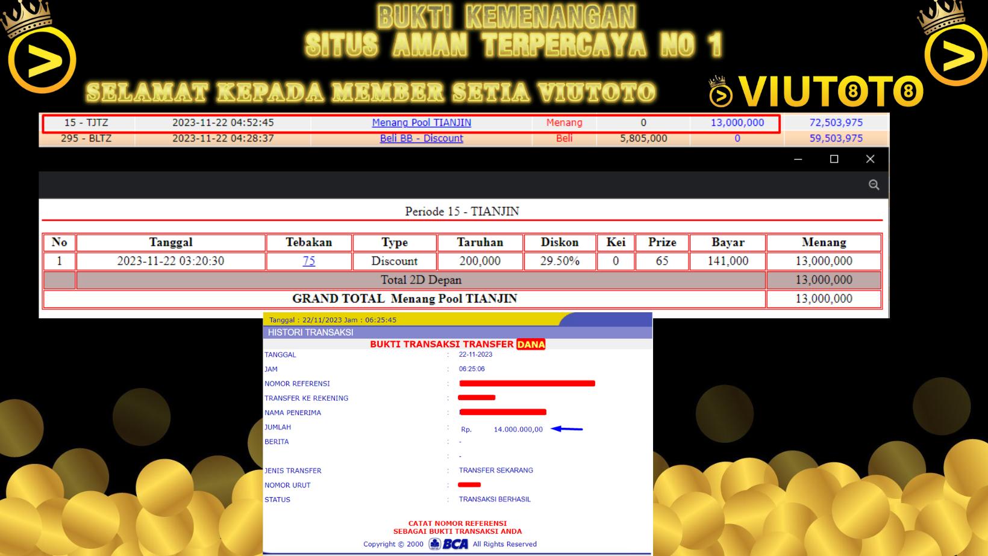Viewport: 988px width, 556px height.
Task: Click the Type column header
Action: 395,242
